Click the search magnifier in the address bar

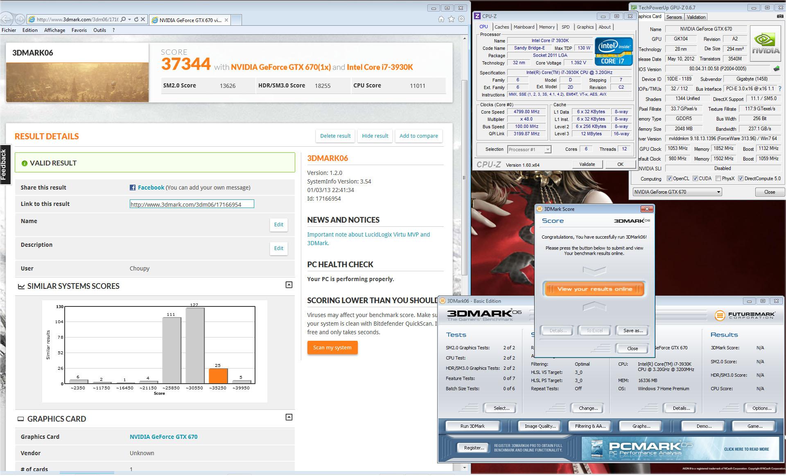click(123, 19)
